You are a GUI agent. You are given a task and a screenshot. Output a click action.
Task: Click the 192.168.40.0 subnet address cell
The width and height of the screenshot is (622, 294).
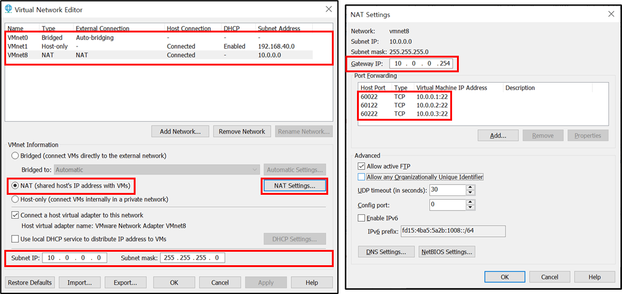[x=276, y=47]
